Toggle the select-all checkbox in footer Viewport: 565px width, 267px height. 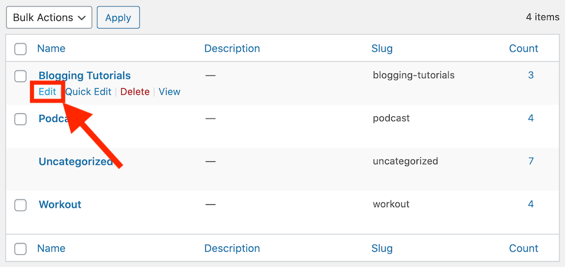[x=20, y=249]
